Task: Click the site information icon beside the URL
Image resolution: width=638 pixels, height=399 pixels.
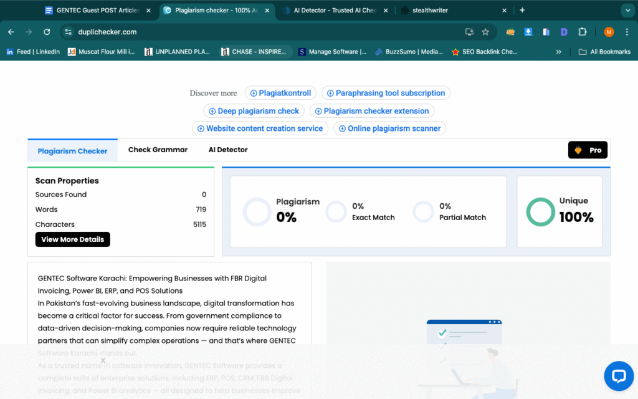Action: [69, 32]
